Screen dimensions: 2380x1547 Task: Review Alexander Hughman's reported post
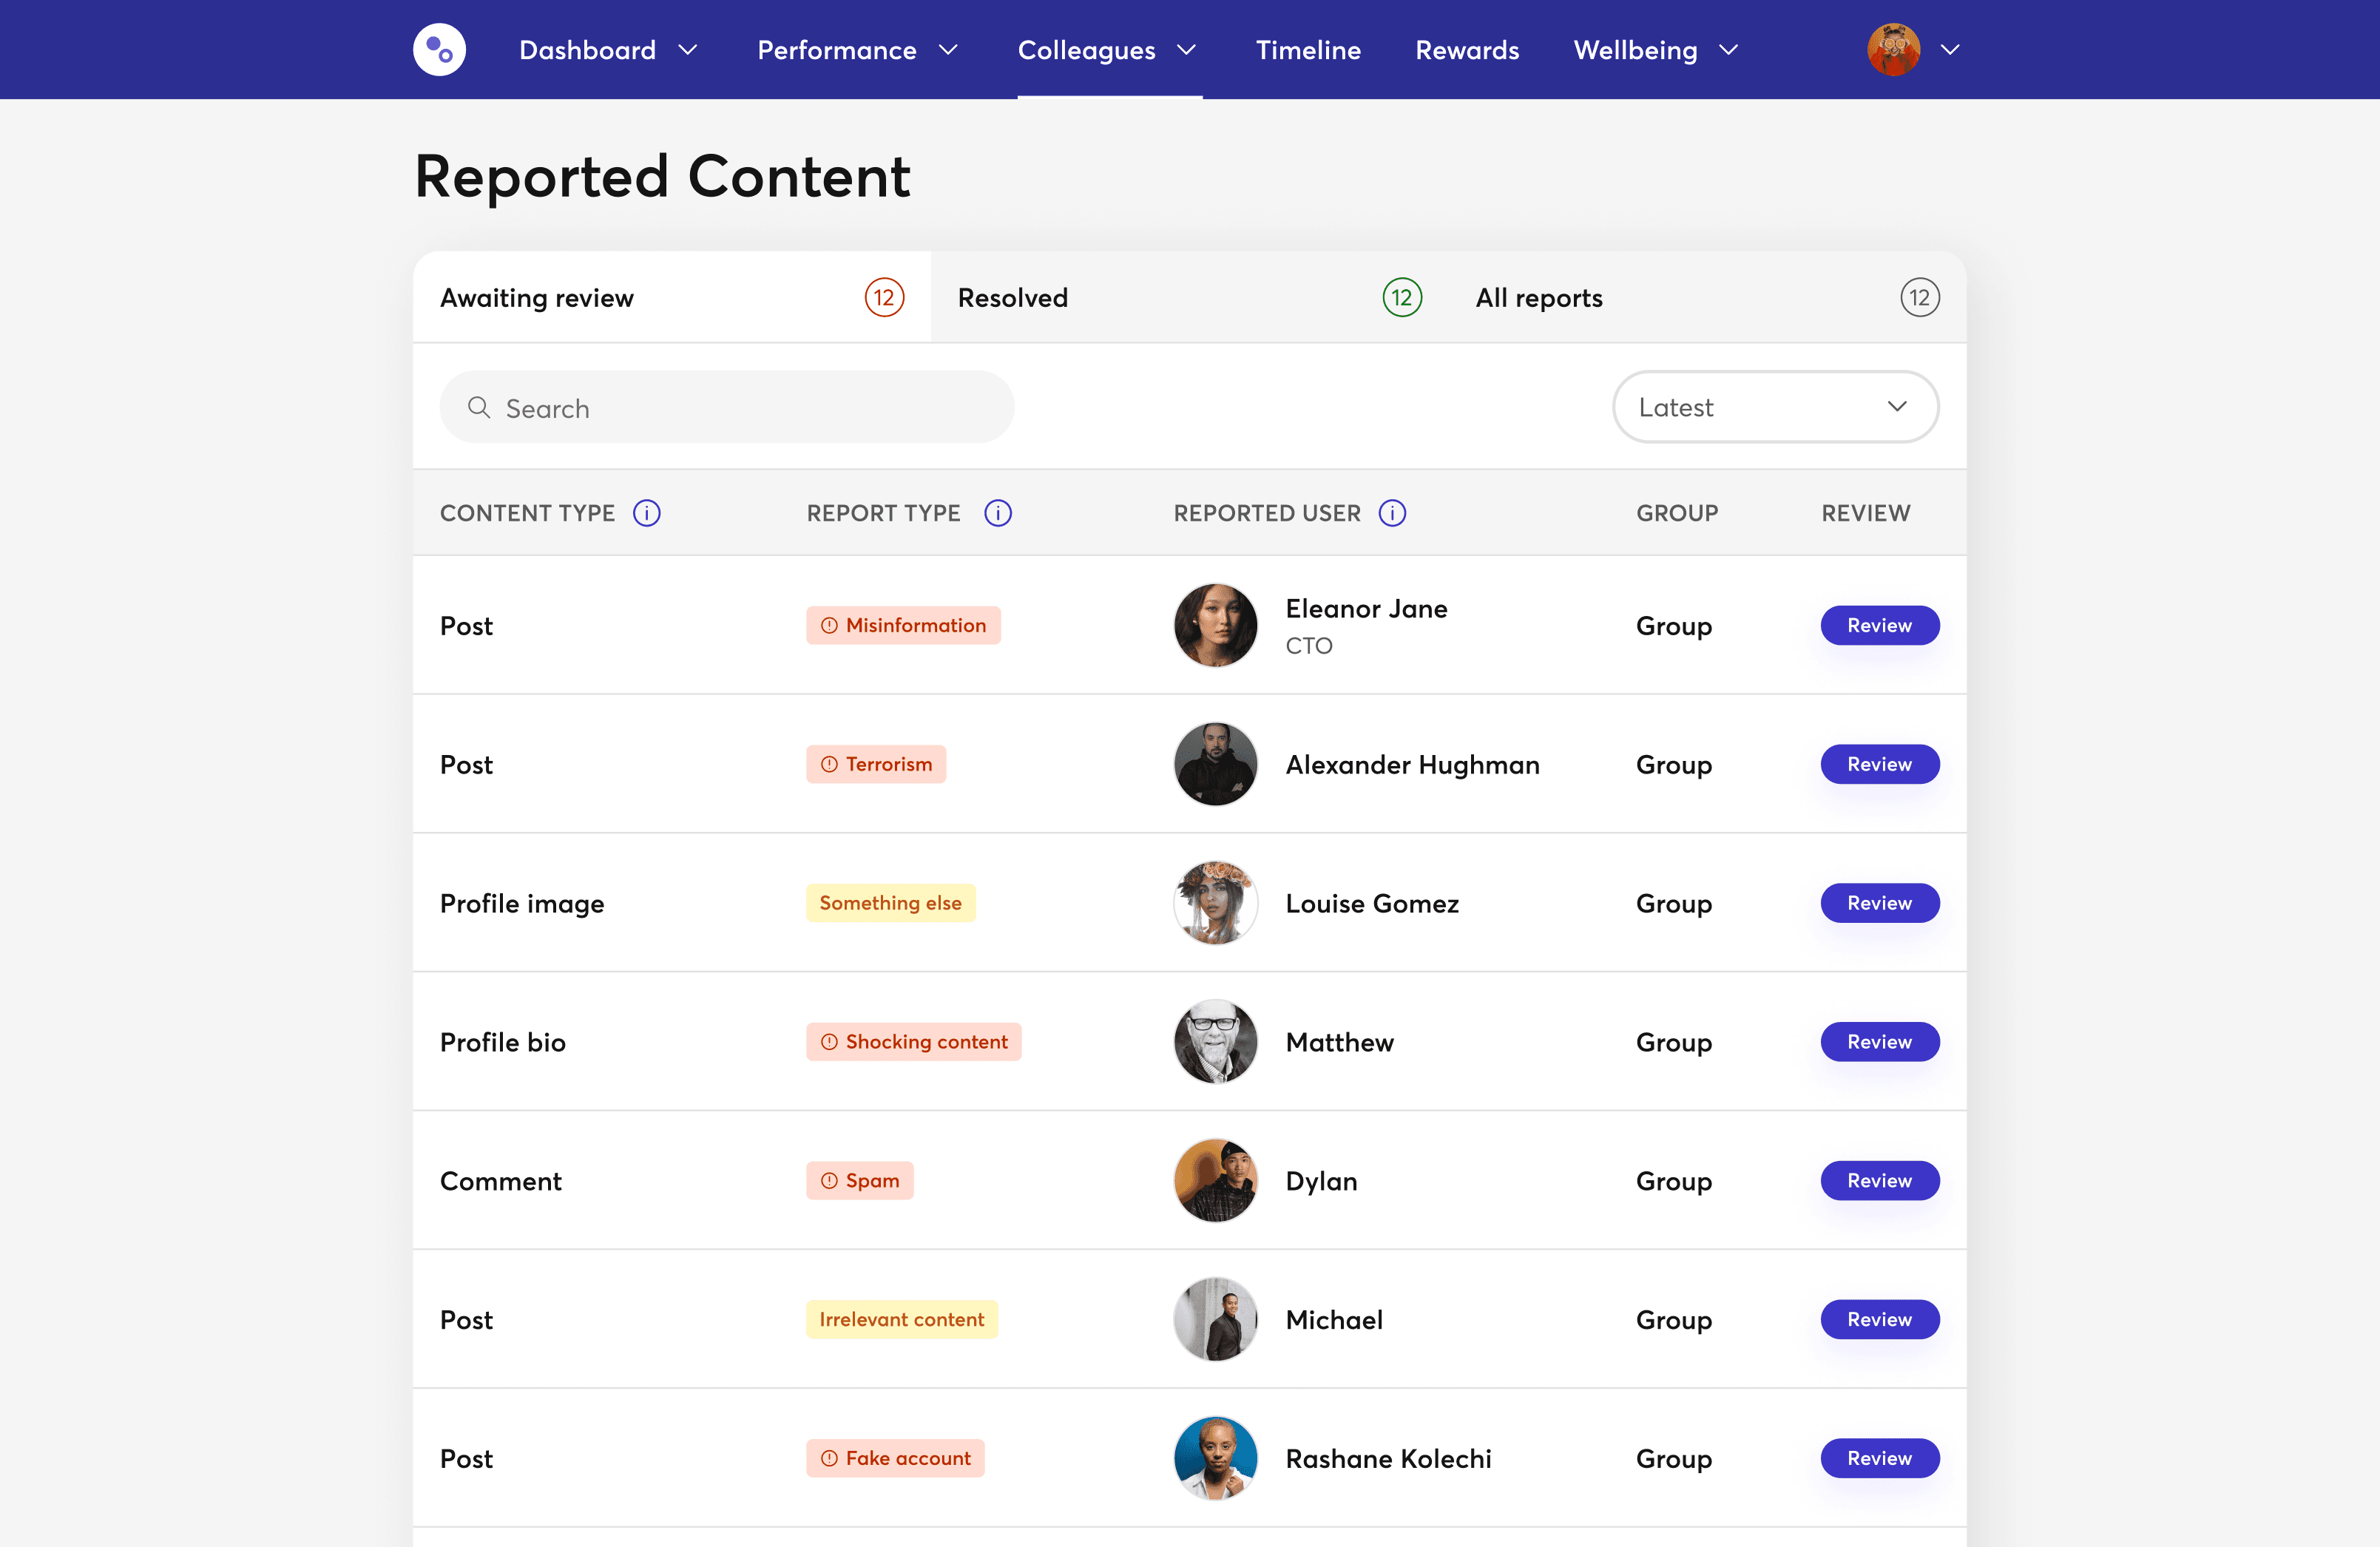tap(1879, 764)
